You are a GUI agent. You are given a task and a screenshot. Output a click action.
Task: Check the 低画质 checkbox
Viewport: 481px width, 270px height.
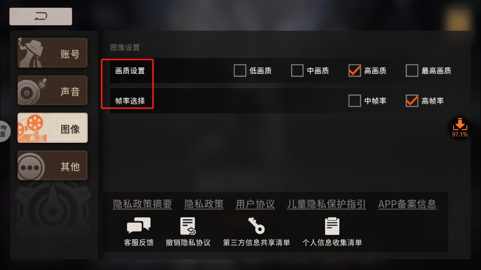pyautogui.click(x=240, y=71)
